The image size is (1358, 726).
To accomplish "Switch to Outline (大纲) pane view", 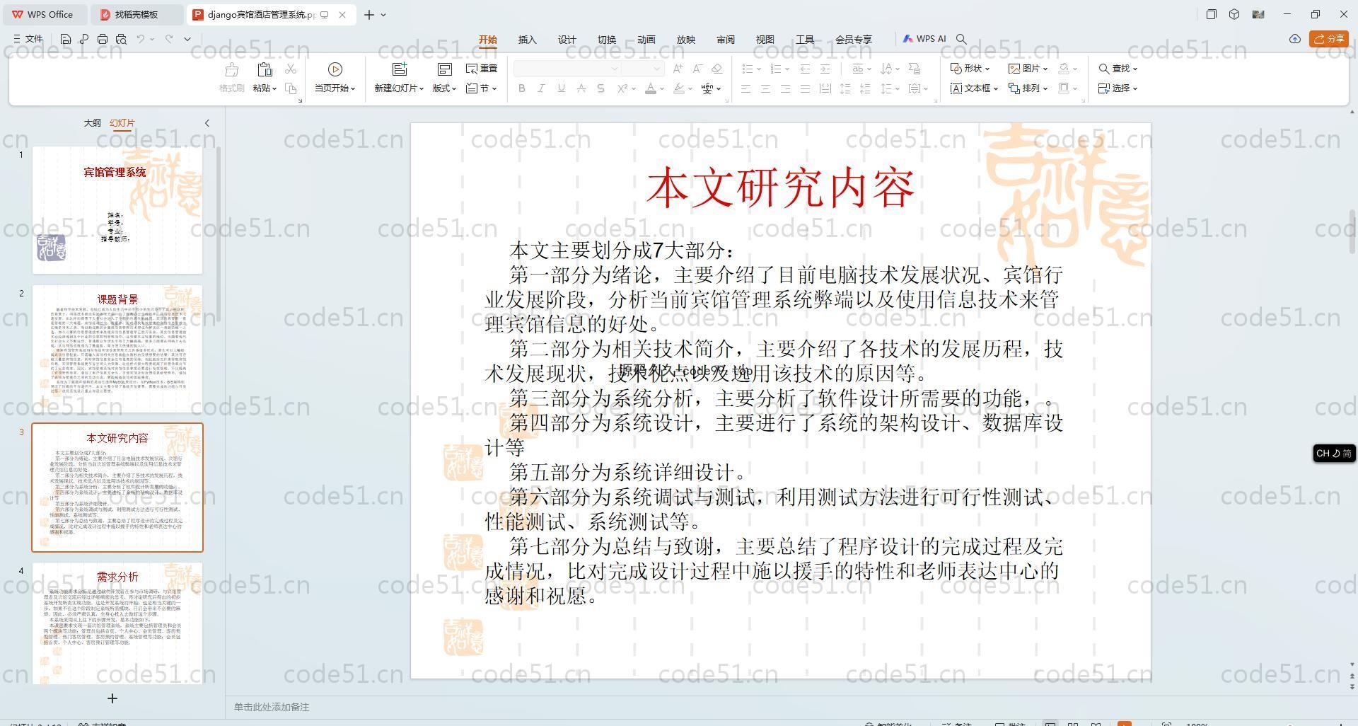I will 92,122.
